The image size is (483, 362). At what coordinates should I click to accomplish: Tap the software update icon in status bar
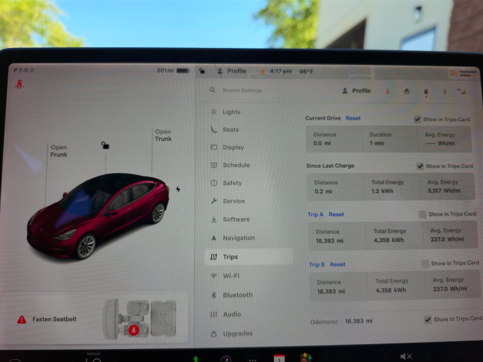pos(262,71)
